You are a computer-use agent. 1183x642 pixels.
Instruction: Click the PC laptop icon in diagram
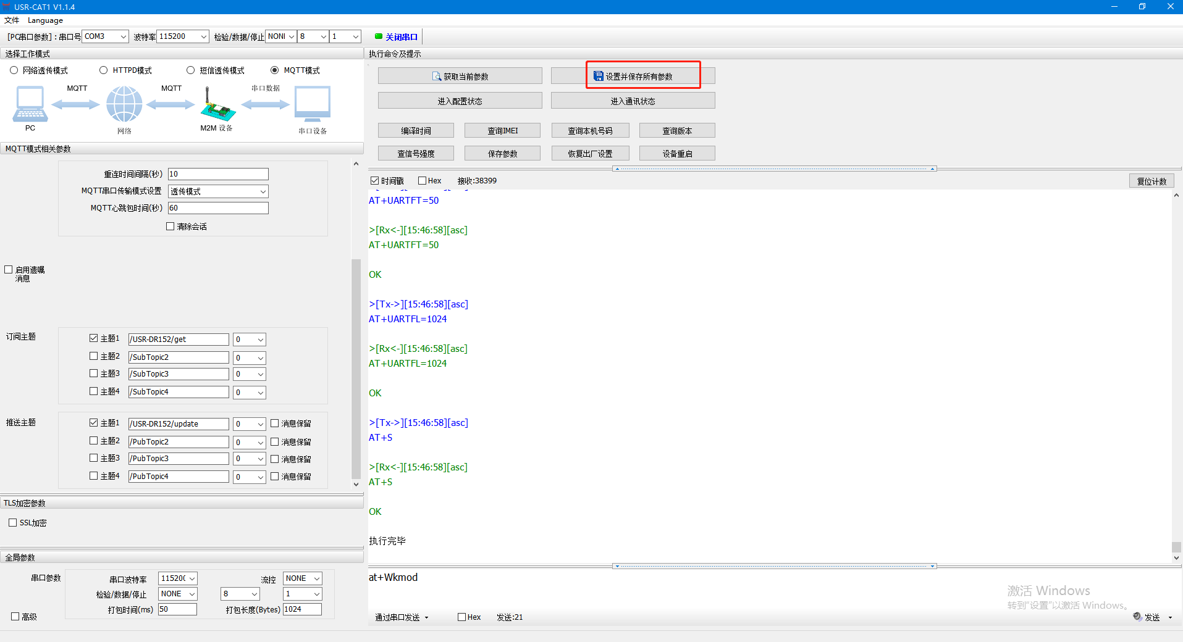point(30,104)
